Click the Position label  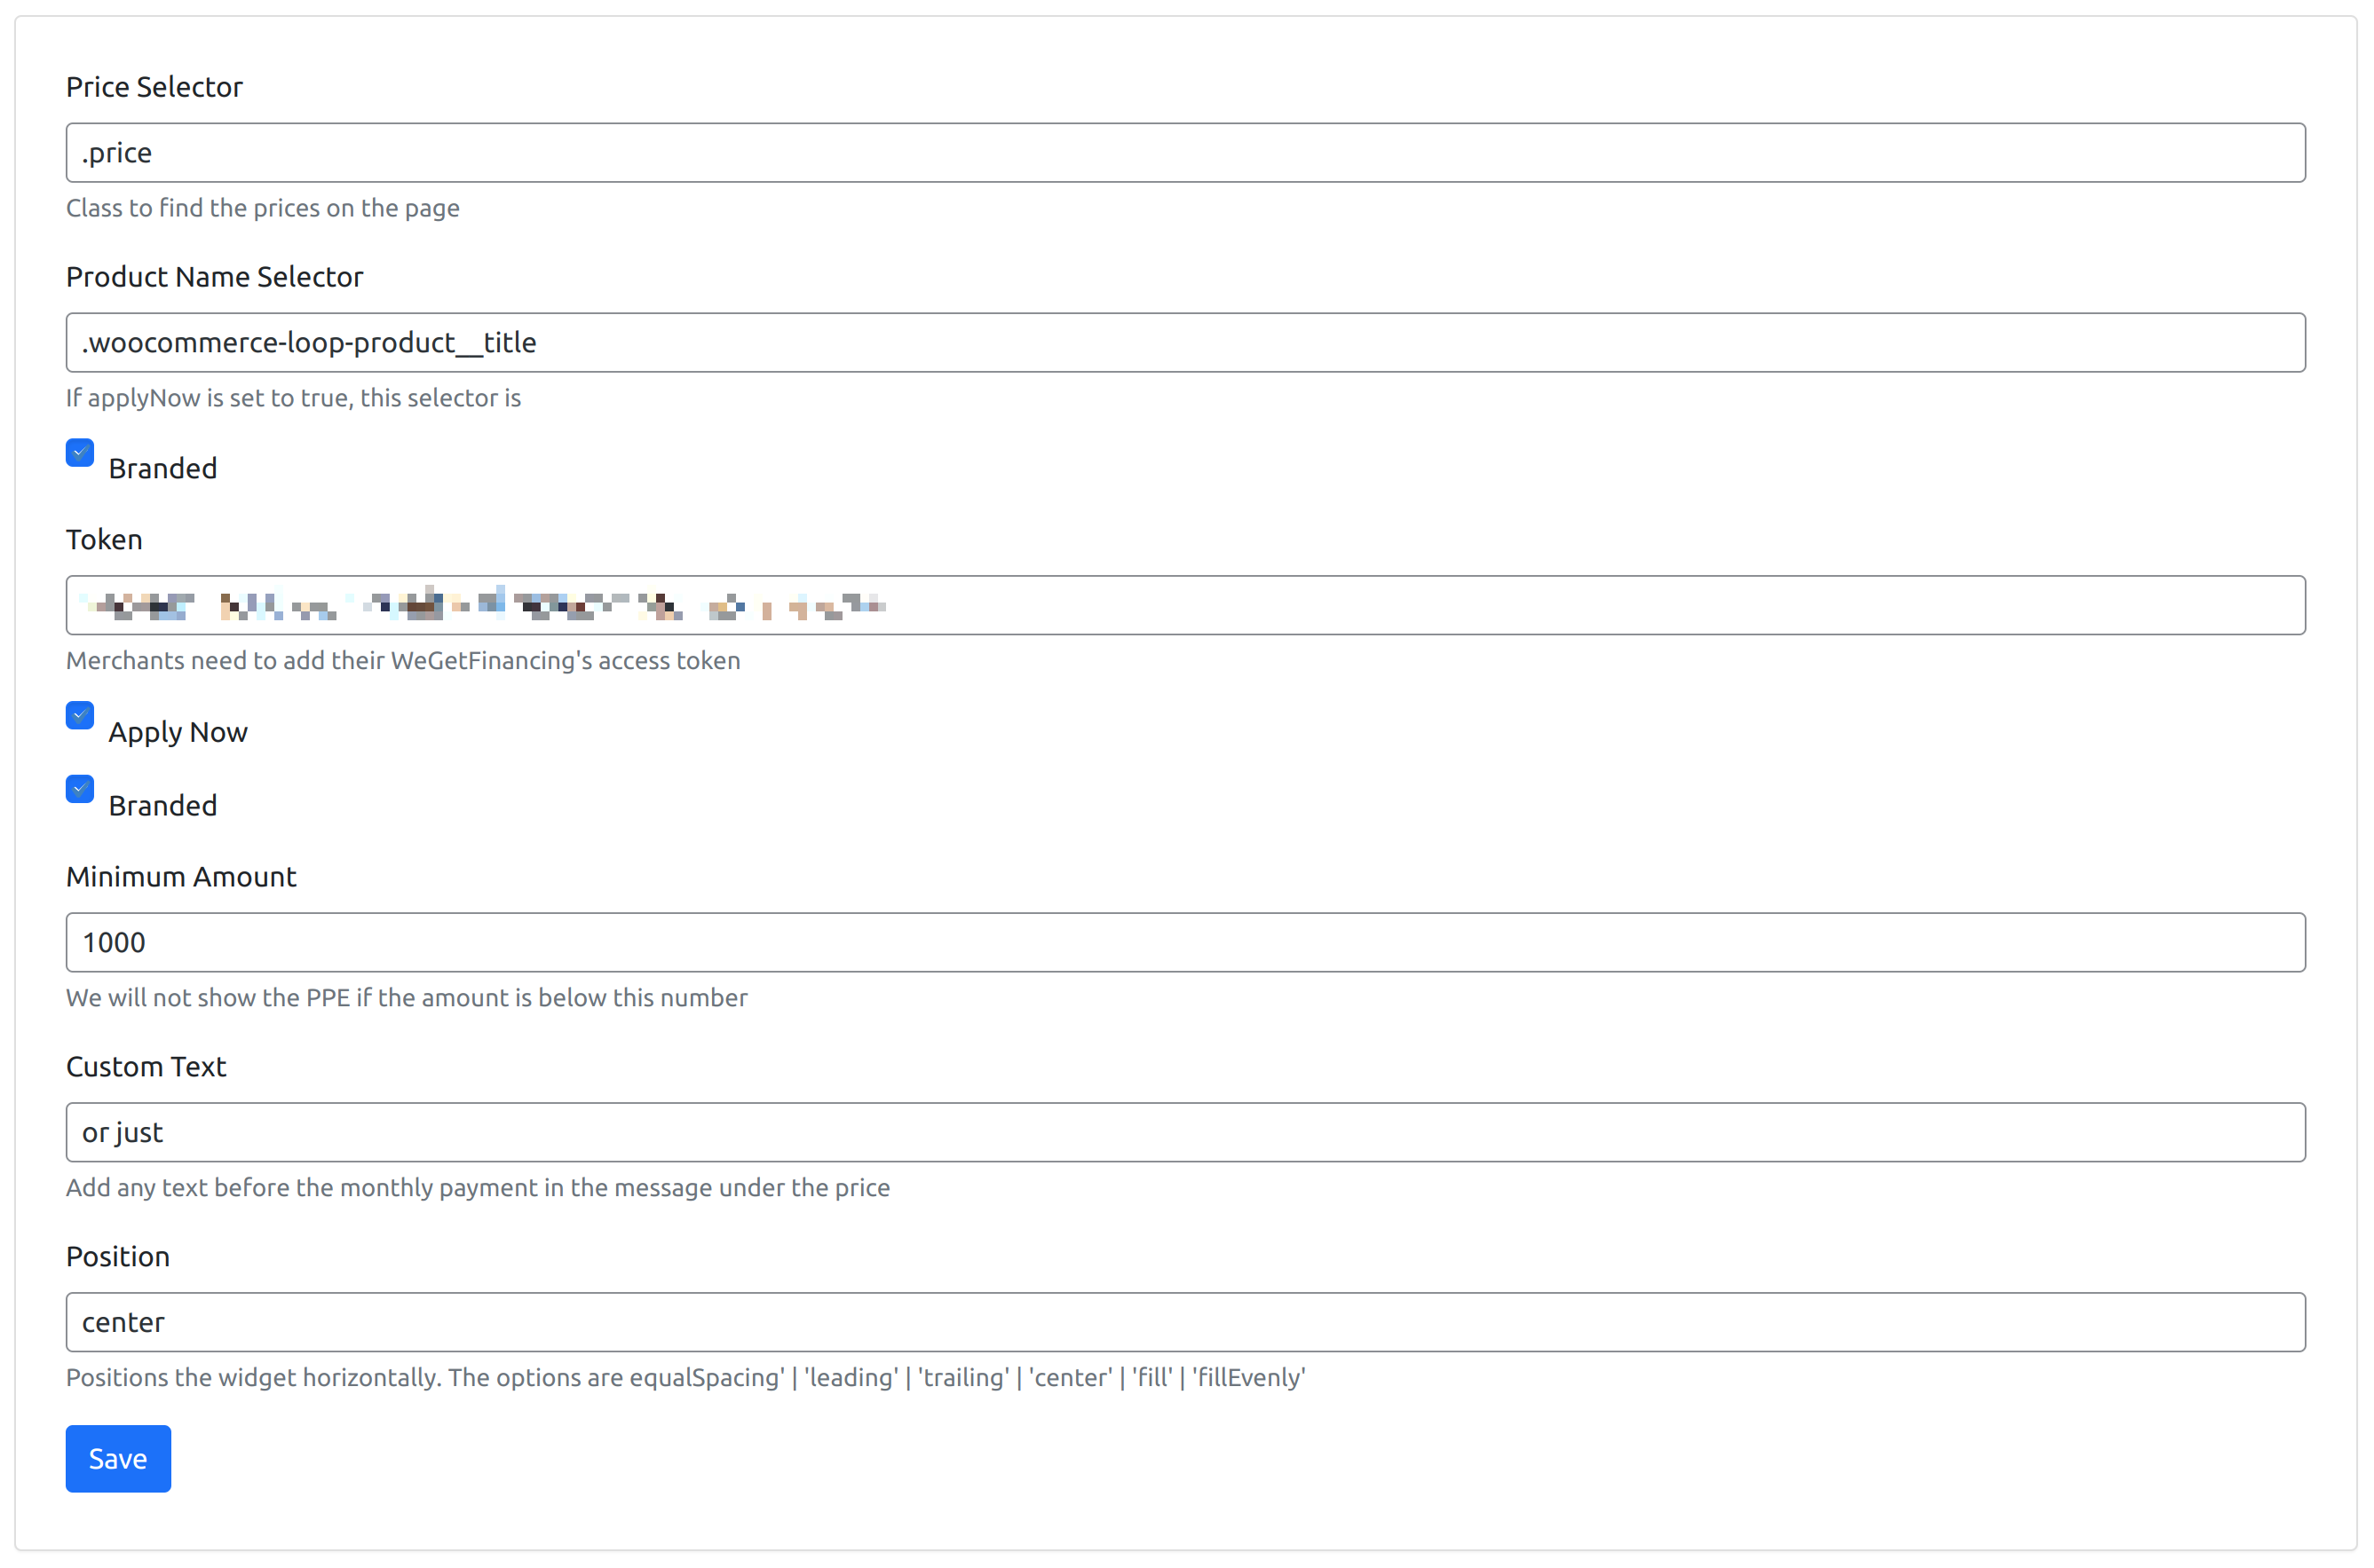pyautogui.click(x=118, y=1257)
